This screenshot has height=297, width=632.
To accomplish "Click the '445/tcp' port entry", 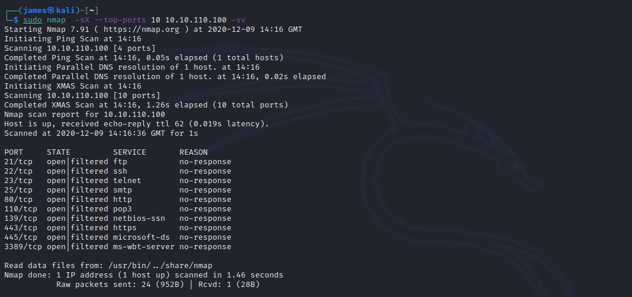I will (x=21, y=237).
